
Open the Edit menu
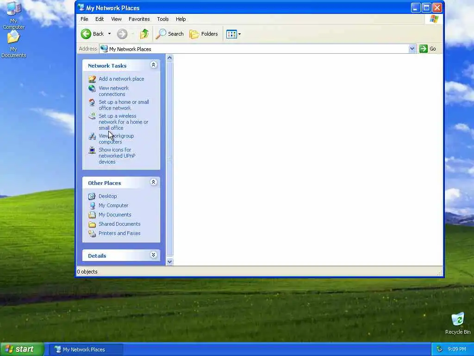tap(100, 19)
